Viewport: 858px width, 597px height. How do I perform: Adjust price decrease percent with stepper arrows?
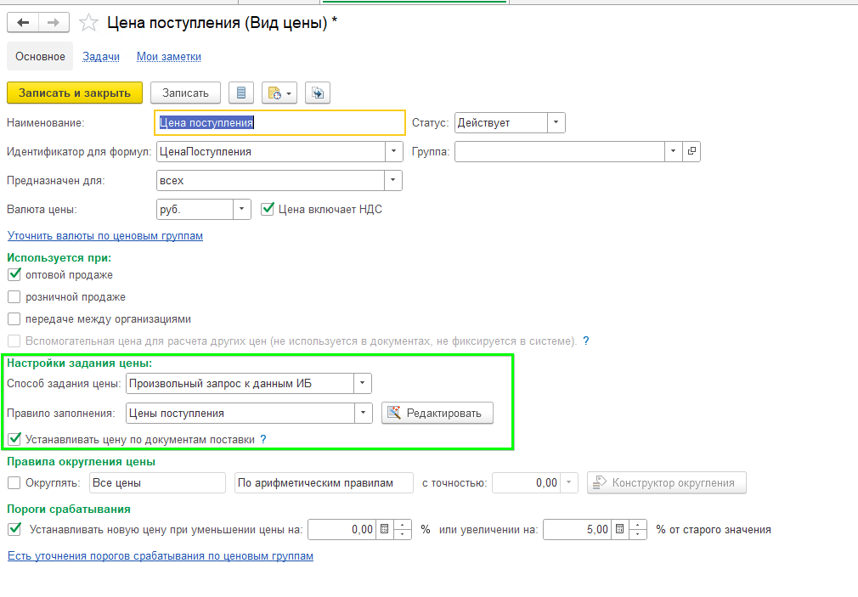click(x=402, y=529)
